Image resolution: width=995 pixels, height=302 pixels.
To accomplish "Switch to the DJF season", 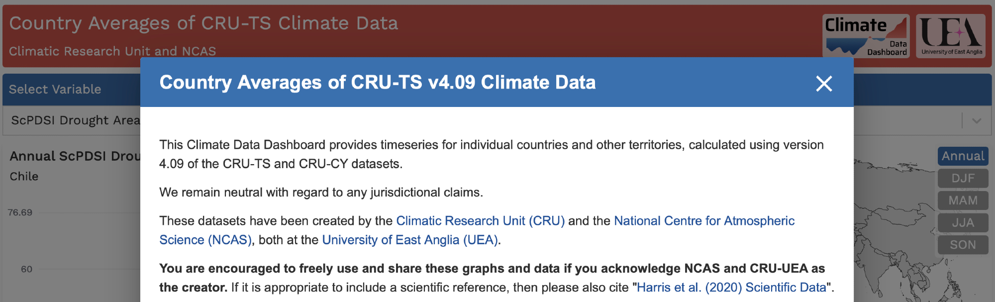I will 963,178.
